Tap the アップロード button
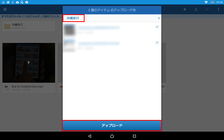 [112, 125]
